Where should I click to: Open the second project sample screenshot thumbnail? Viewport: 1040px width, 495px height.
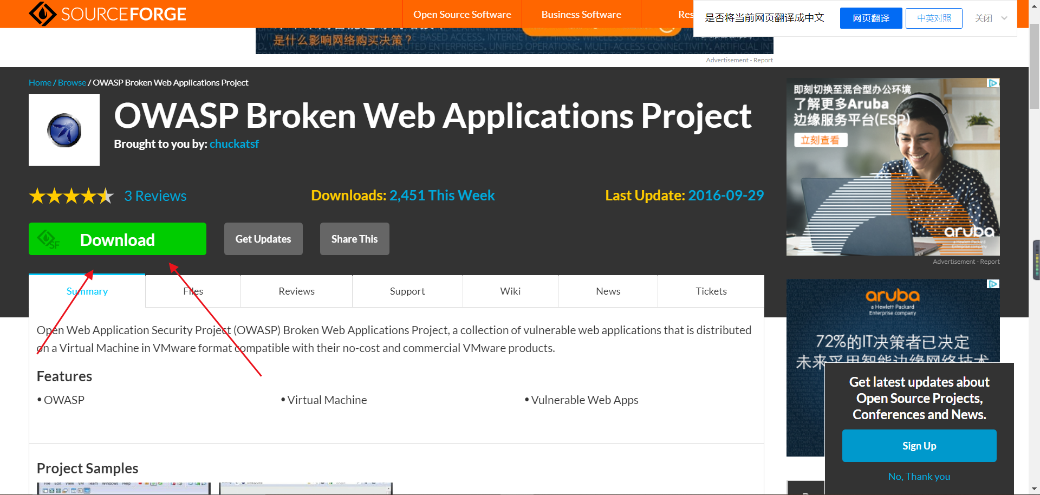click(305, 489)
